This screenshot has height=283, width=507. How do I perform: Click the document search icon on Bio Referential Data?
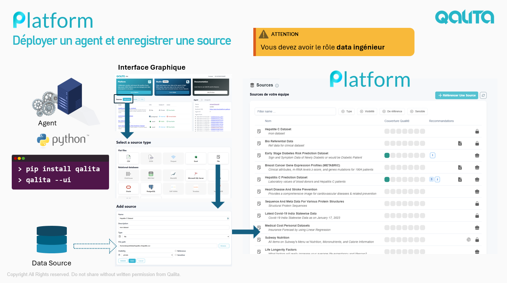point(460,143)
